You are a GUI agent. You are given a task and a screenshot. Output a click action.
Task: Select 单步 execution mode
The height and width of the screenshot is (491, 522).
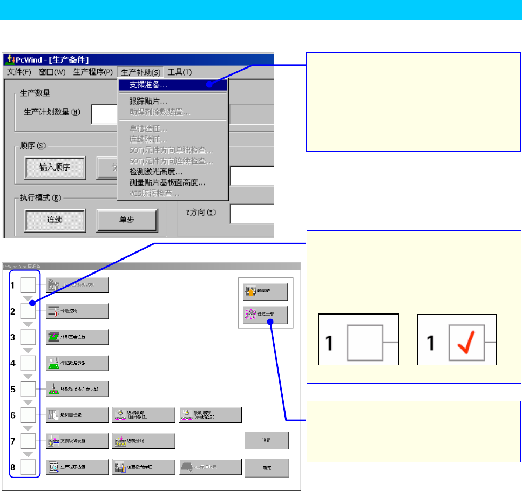point(127,220)
